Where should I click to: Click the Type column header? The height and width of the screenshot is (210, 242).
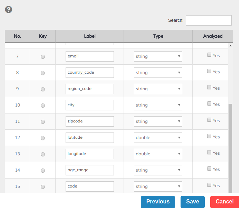pyautogui.click(x=158, y=36)
